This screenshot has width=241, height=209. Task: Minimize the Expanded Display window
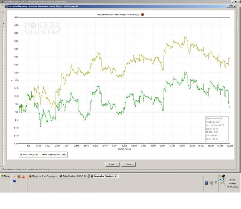coord(228,6)
